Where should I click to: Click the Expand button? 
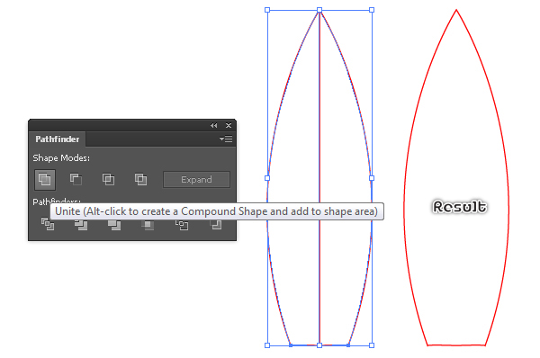[196, 179]
